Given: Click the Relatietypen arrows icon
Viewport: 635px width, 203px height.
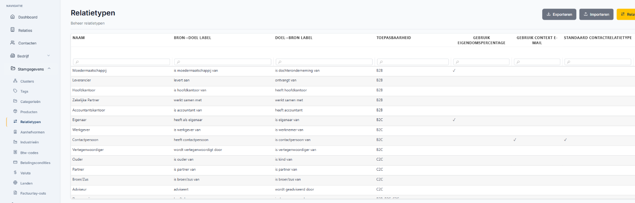Looking at the screenshot, I should tap(15, 121).
